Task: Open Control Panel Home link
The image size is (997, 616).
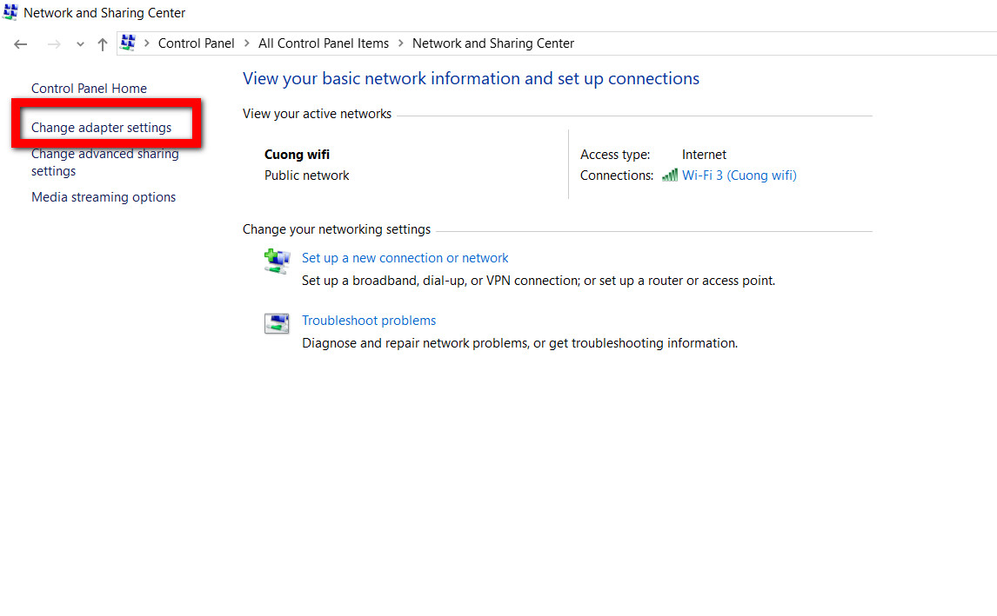Action: pyautogui.click(x=89, y=89)
